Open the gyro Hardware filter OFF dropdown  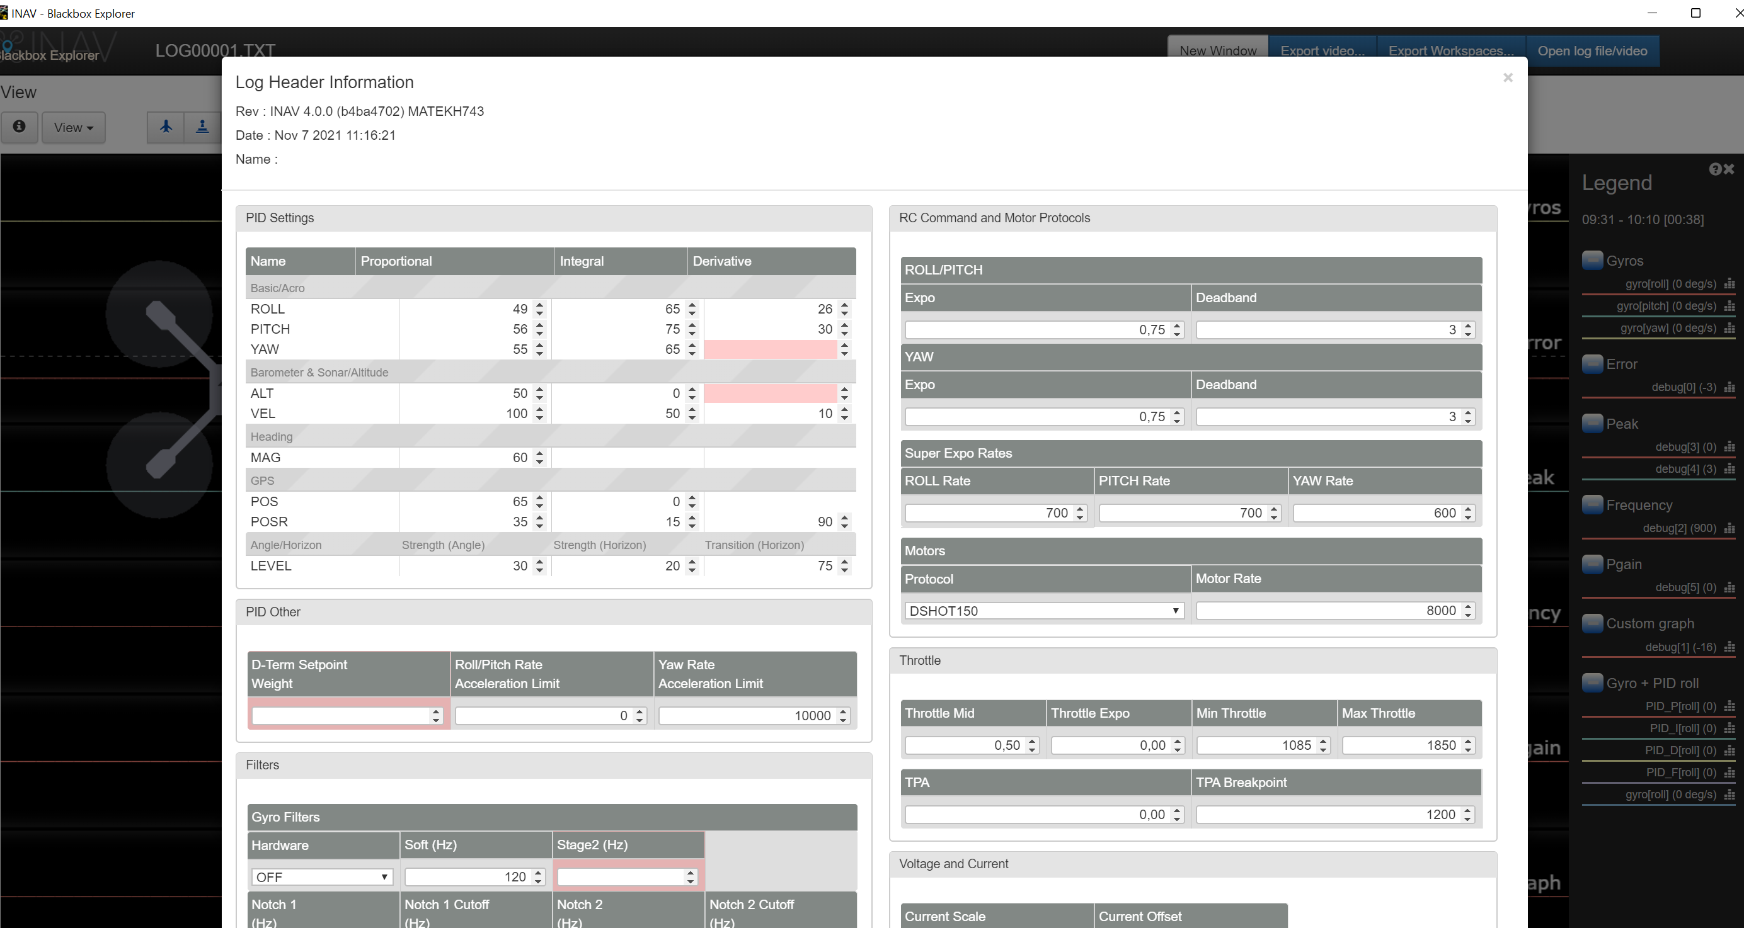point(321,877)
